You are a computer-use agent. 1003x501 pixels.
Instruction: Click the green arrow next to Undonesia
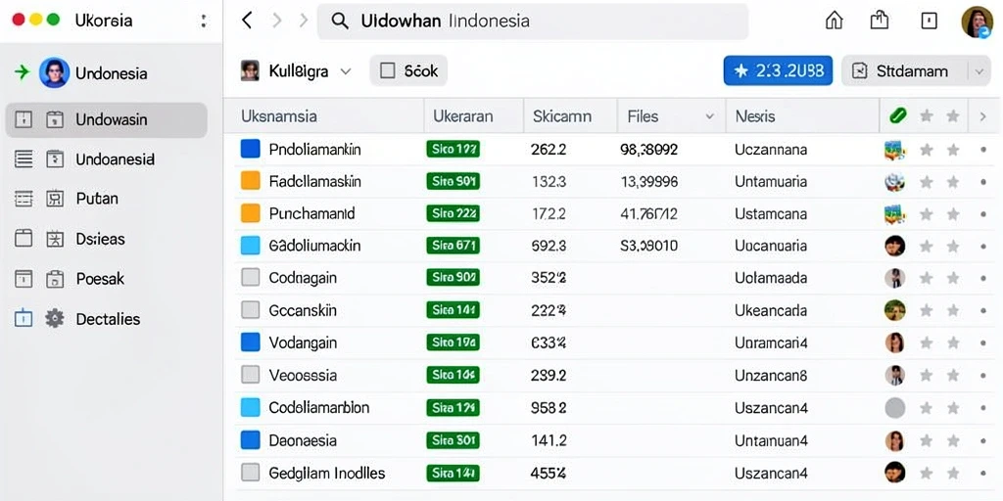coord(23,72)
